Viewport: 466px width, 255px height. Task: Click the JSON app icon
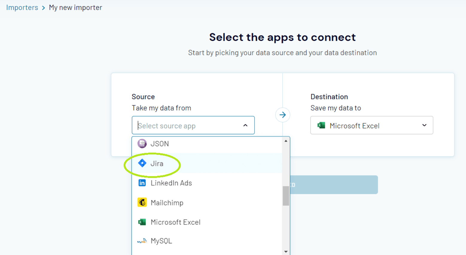142,144
